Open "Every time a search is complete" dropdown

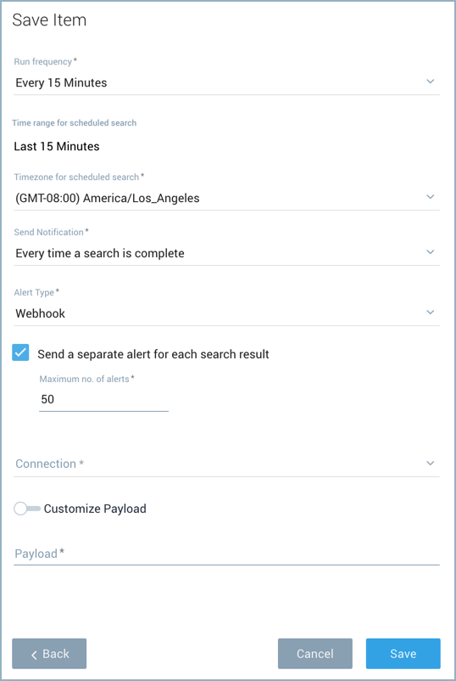226,253
